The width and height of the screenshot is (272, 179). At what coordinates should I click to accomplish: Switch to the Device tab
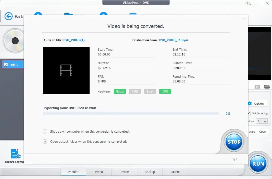pos(124,172)
